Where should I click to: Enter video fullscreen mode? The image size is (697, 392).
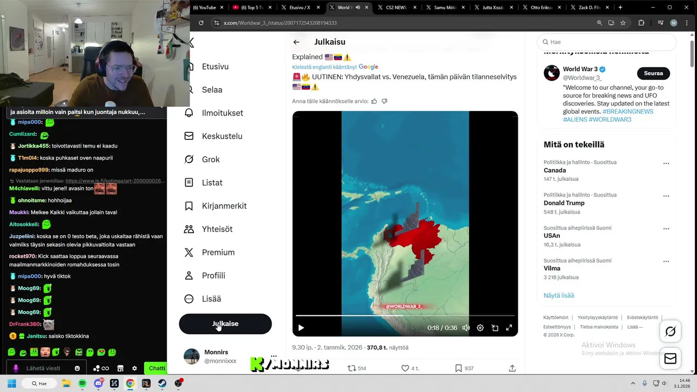[x=509, y=328]
